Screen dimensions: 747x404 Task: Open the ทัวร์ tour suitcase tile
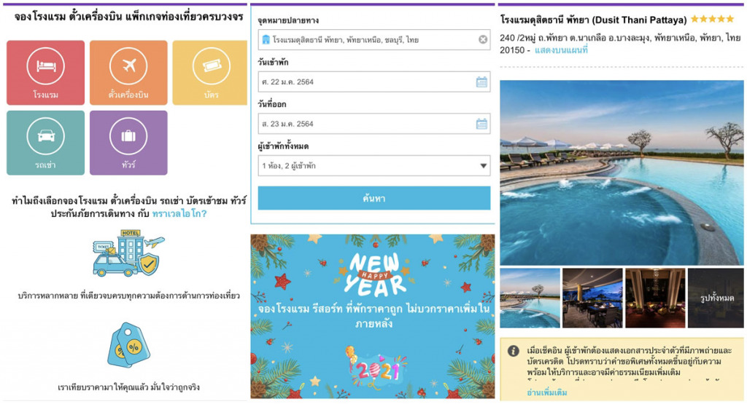[x=128, y=143]
